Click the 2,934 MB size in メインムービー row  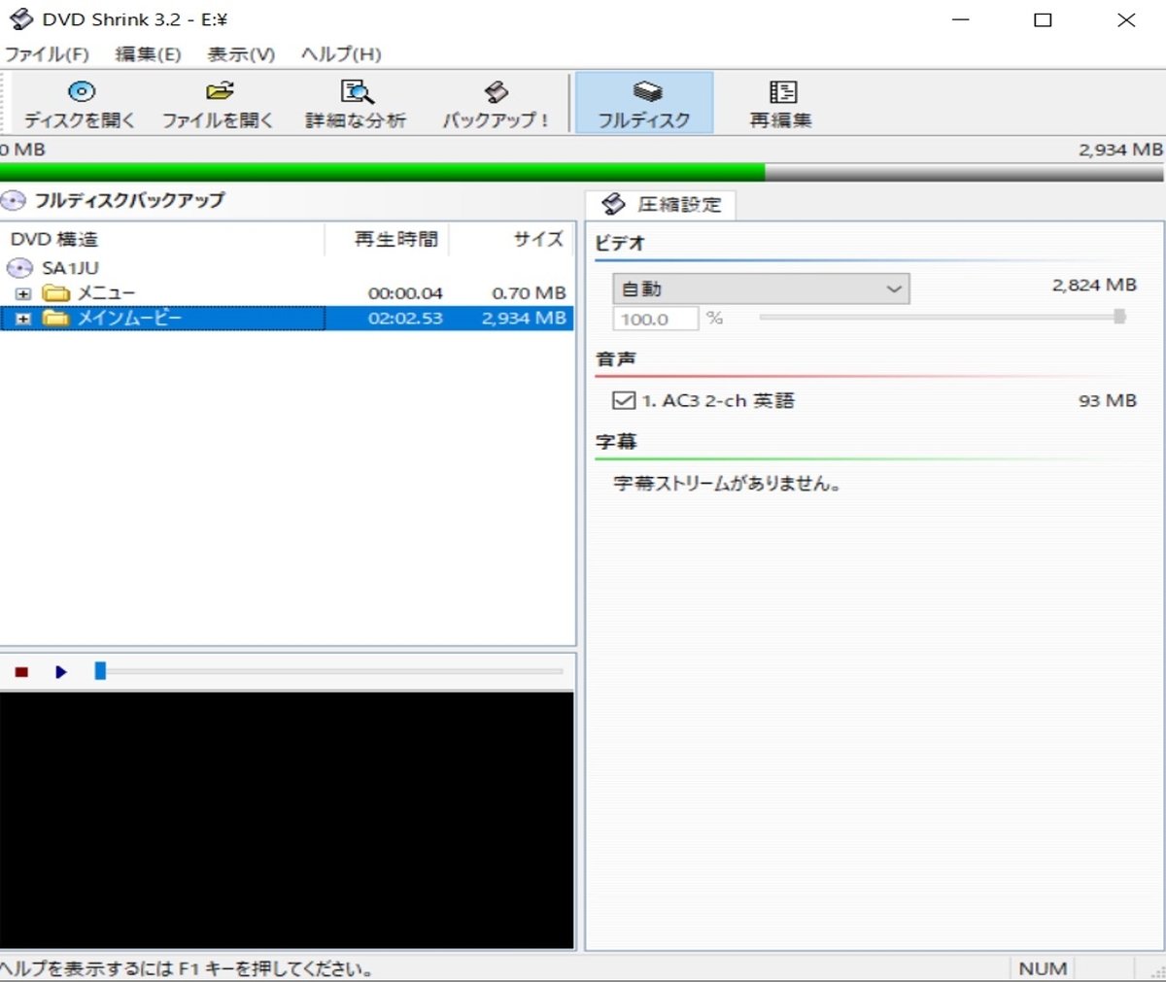524,319
